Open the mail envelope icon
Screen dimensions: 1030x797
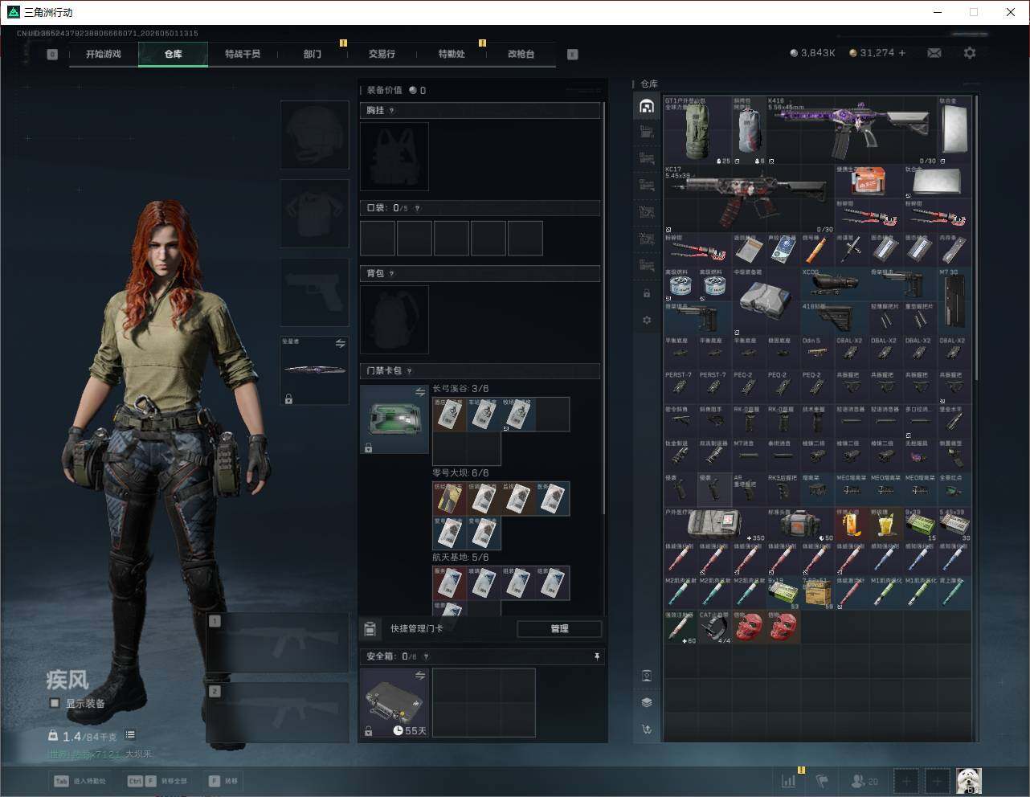click(934, 53)
